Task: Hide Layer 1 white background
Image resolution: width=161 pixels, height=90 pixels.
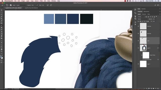Action: coord(138,64)
